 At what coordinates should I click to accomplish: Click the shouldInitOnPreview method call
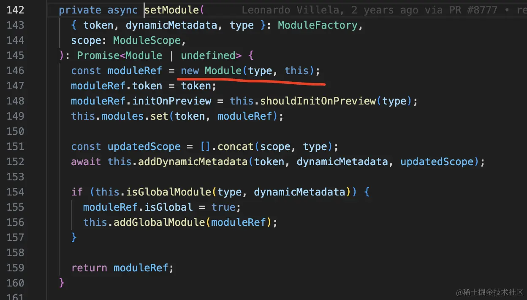[x=318, y=101]
